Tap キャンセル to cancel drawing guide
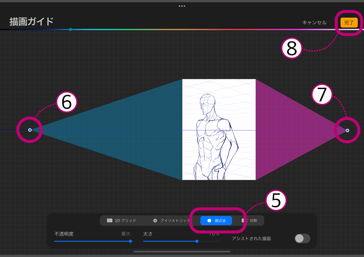This screenshot has width=364, height=257. click(314, 23)
